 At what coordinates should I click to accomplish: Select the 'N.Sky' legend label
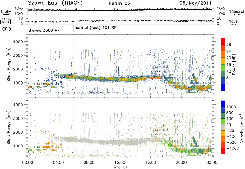point(6,11)
